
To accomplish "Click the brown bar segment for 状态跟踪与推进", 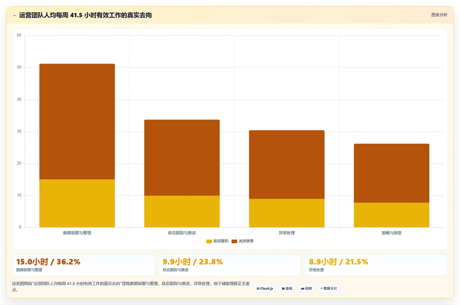I will (x=182, y=158).
